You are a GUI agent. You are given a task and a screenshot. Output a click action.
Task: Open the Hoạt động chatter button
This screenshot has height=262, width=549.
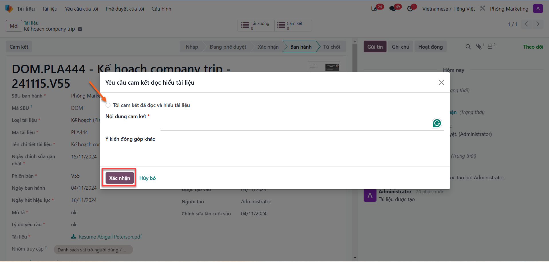[431, 47]
